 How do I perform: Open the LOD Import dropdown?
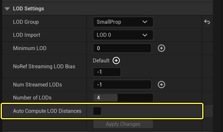[x=123, y=35]
